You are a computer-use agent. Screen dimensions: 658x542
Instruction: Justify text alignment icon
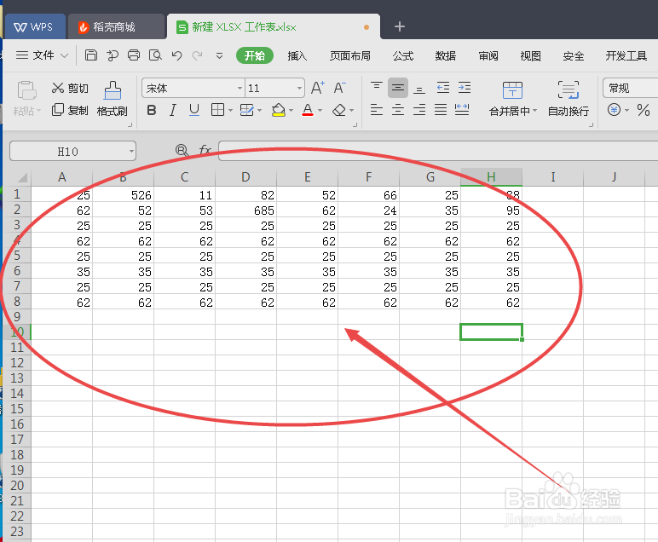[441, 110]
